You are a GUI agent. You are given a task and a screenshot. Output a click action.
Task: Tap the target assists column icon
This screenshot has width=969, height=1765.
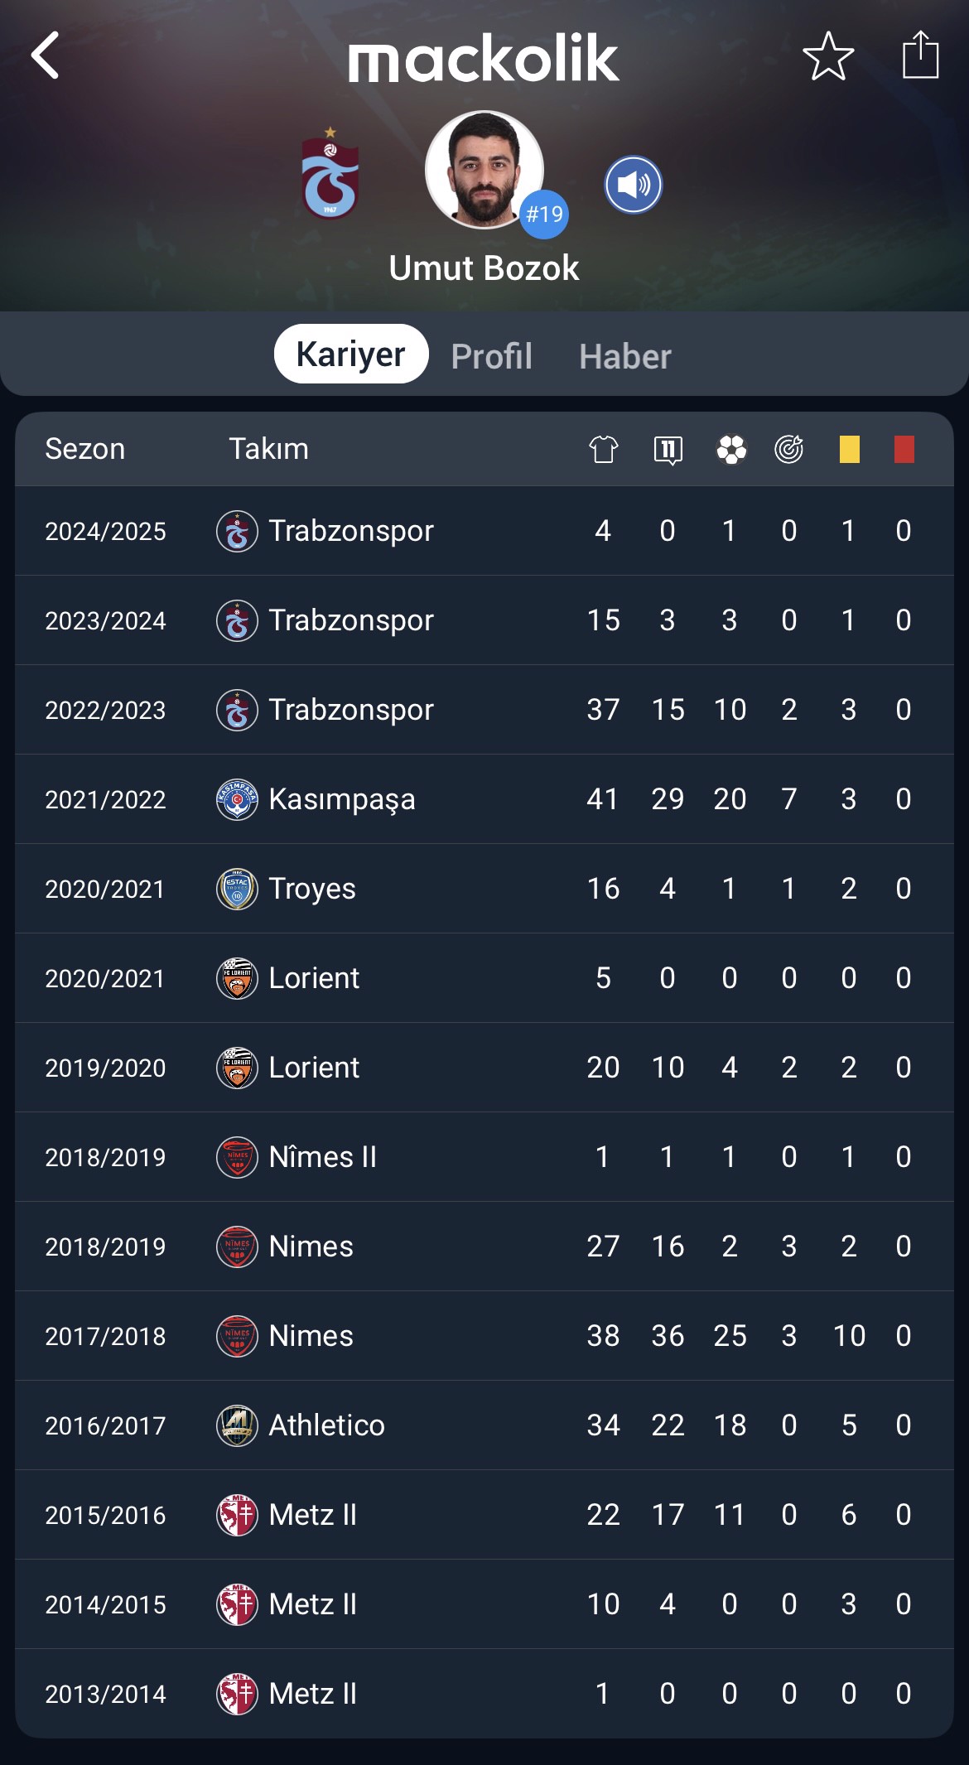789,448
